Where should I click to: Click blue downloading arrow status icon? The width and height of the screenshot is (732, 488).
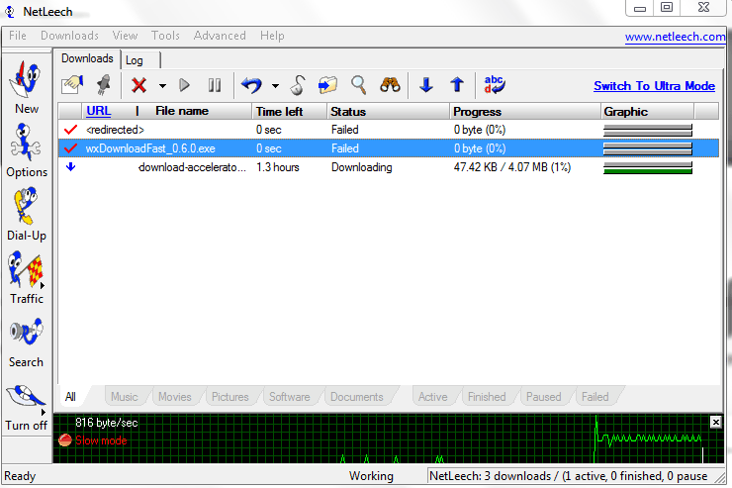point(70,166)
